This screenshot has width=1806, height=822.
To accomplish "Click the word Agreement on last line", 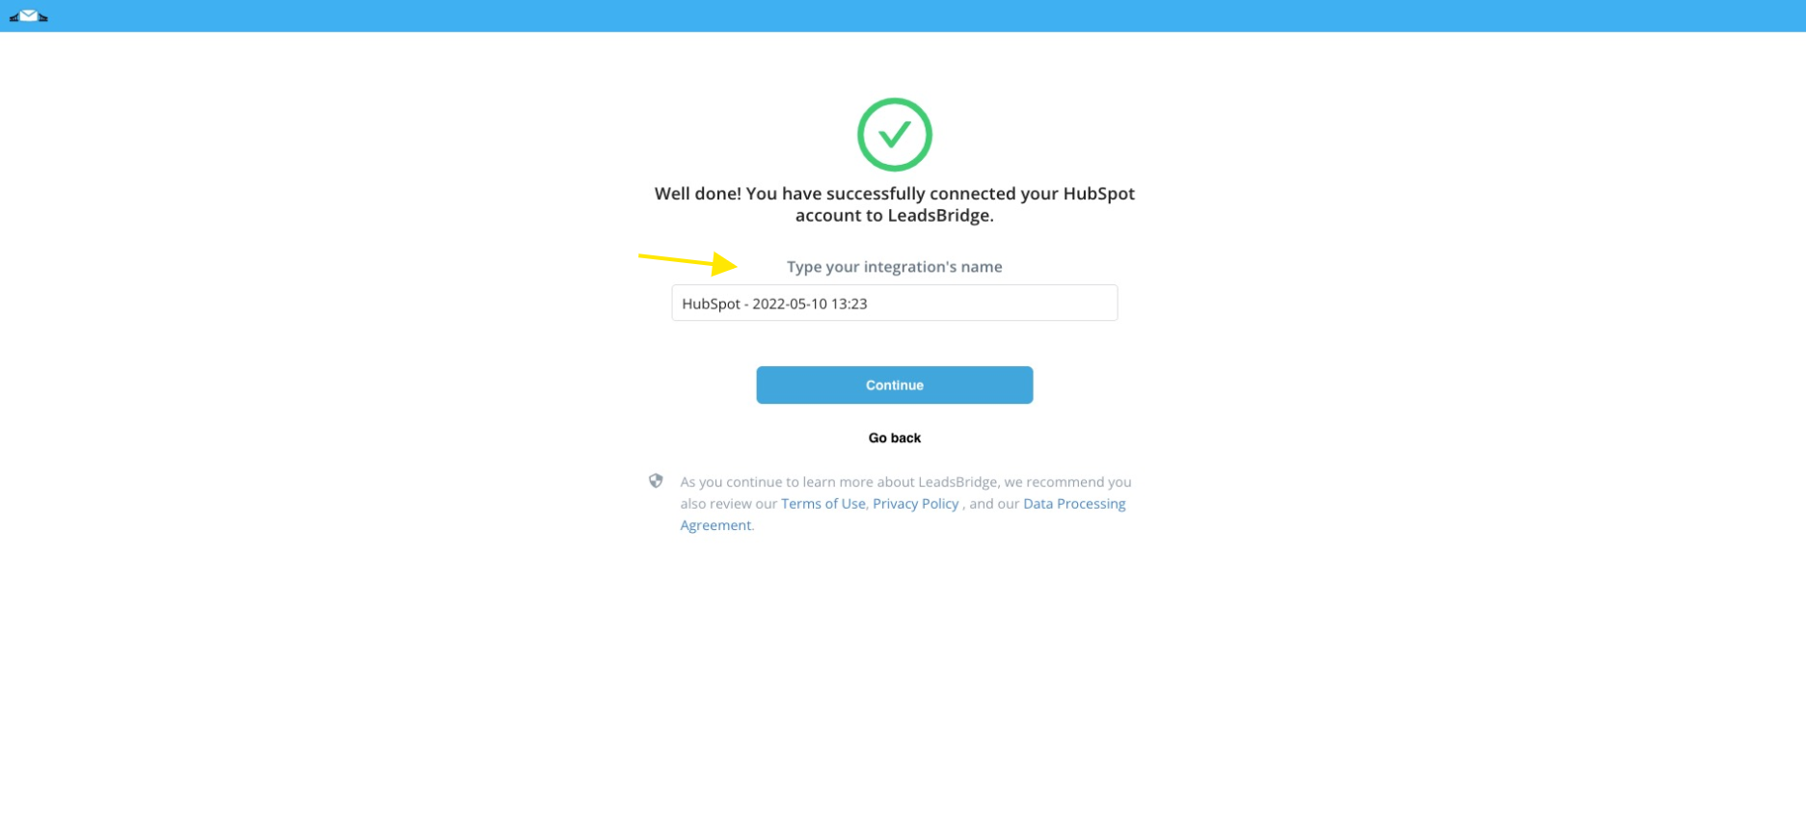I will pos(714,525).
